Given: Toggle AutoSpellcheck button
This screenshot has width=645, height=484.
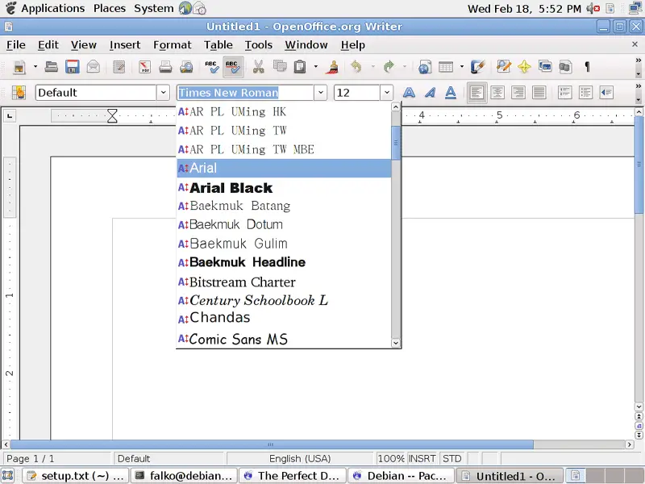Looking at the screenshot, I should 233,67.
